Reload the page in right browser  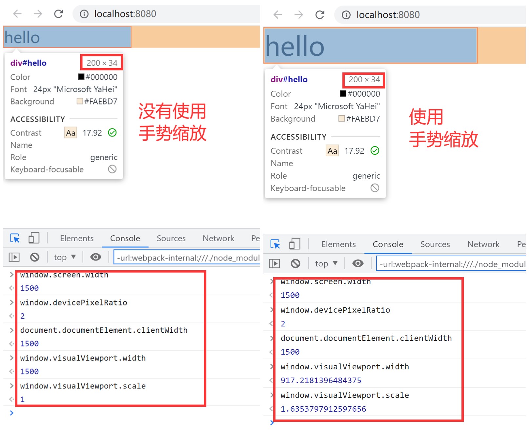[320, 15]
